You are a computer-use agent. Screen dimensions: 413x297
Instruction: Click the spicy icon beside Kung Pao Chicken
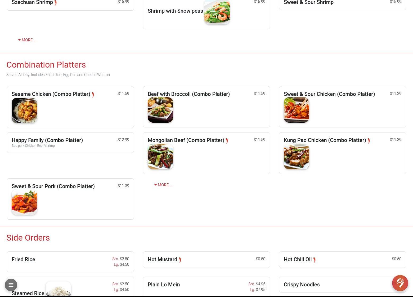(x=369, y=141)
